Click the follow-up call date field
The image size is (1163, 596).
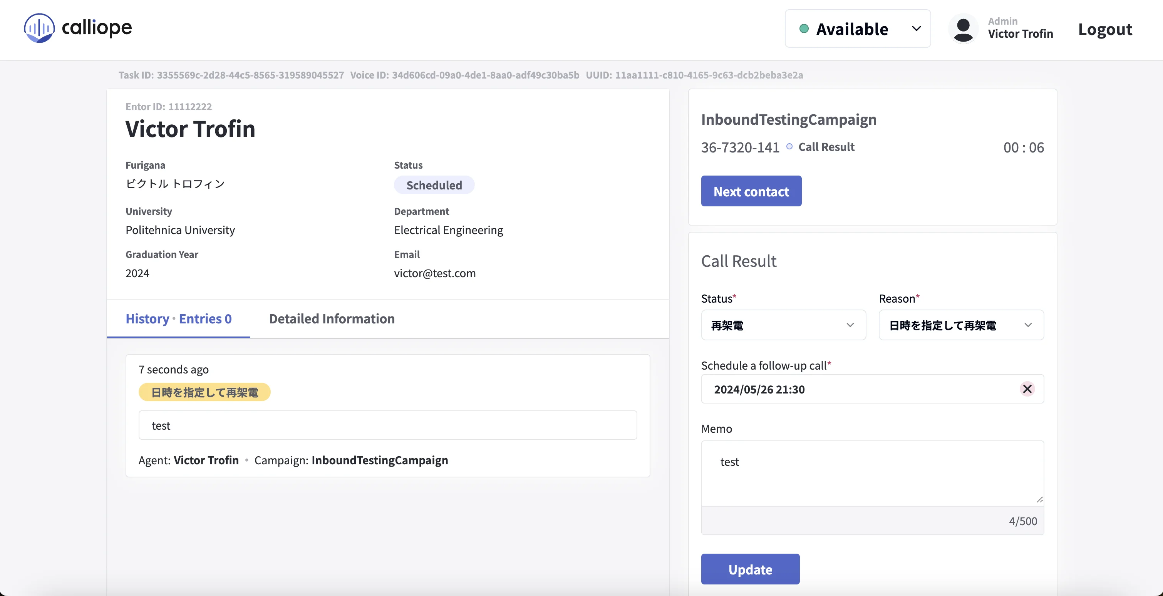[858, 389]
